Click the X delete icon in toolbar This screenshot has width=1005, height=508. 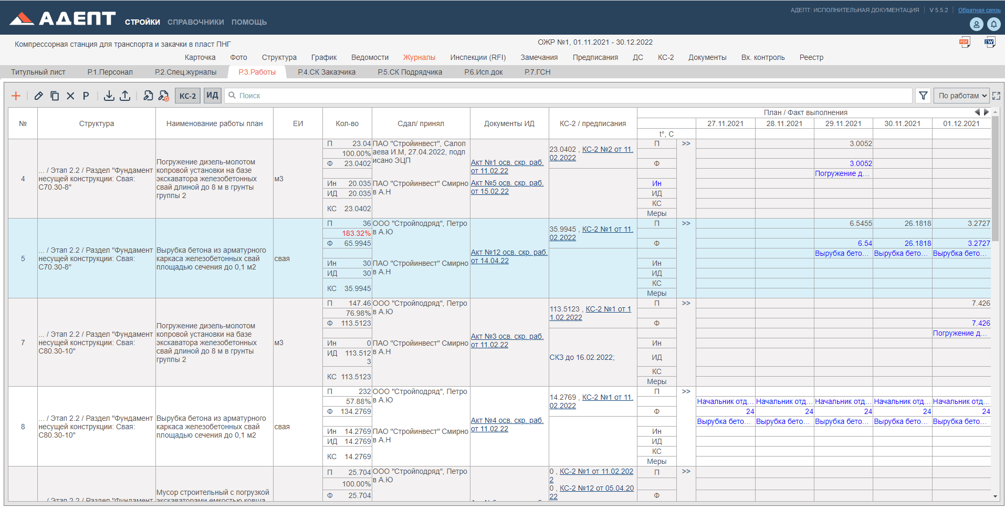(x=70, y=96)
